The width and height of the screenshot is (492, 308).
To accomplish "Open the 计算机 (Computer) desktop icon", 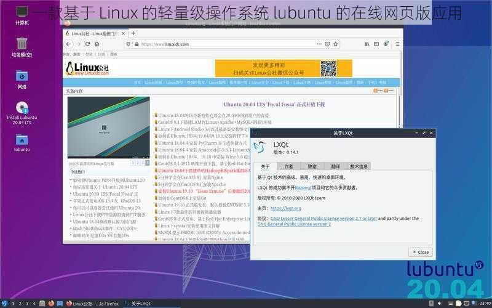I will pyautogui.click(x=22, y=15).
